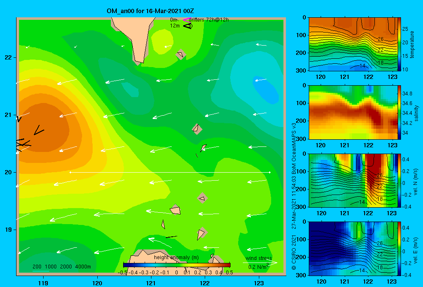Click the vel. N color scale bar
This screenshot has width=423, height=287.
coord(399,180)
